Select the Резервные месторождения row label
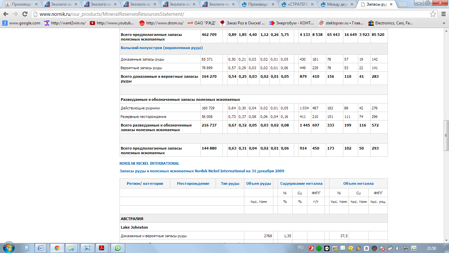 coord(144,117)
